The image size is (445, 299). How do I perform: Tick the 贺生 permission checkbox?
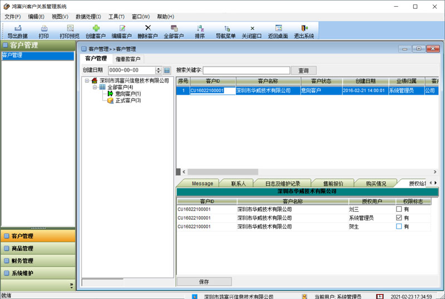[x=399, y=226]
